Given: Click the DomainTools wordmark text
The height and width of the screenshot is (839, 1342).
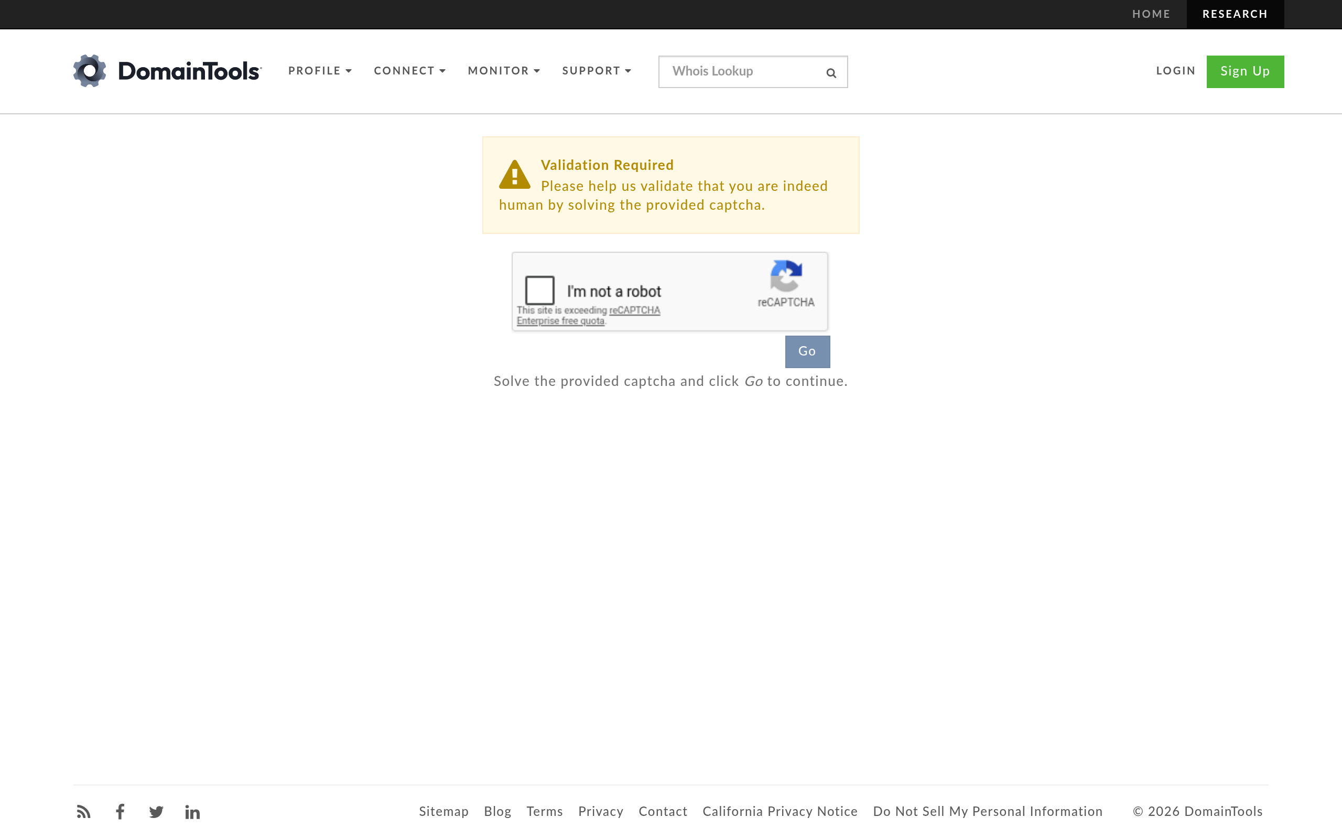Looking at the screenshot, I should pyautogui.click(x=189, y=72).
